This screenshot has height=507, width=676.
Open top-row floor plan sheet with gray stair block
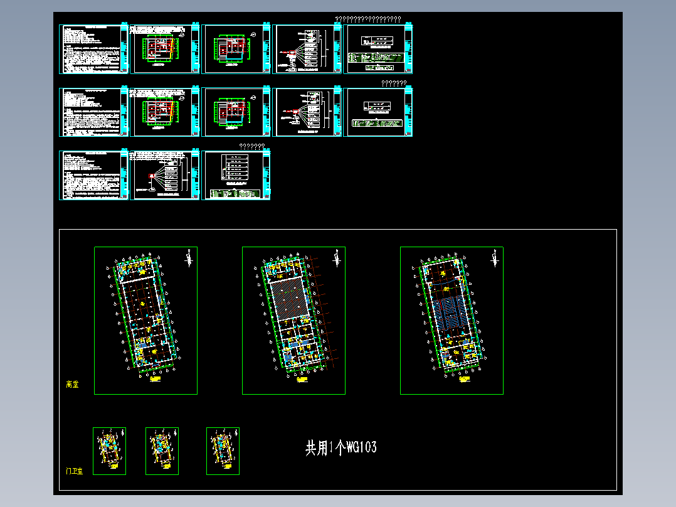236,49
